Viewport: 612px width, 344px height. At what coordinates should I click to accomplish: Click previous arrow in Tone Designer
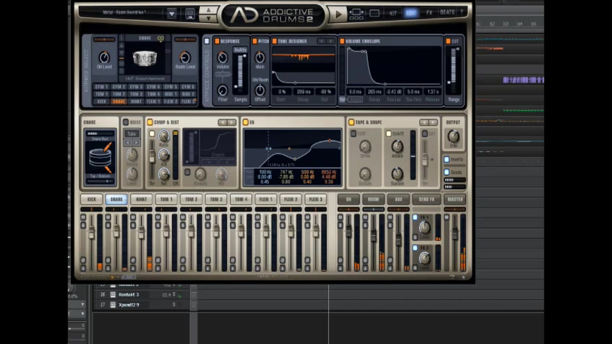click(321, 41)
